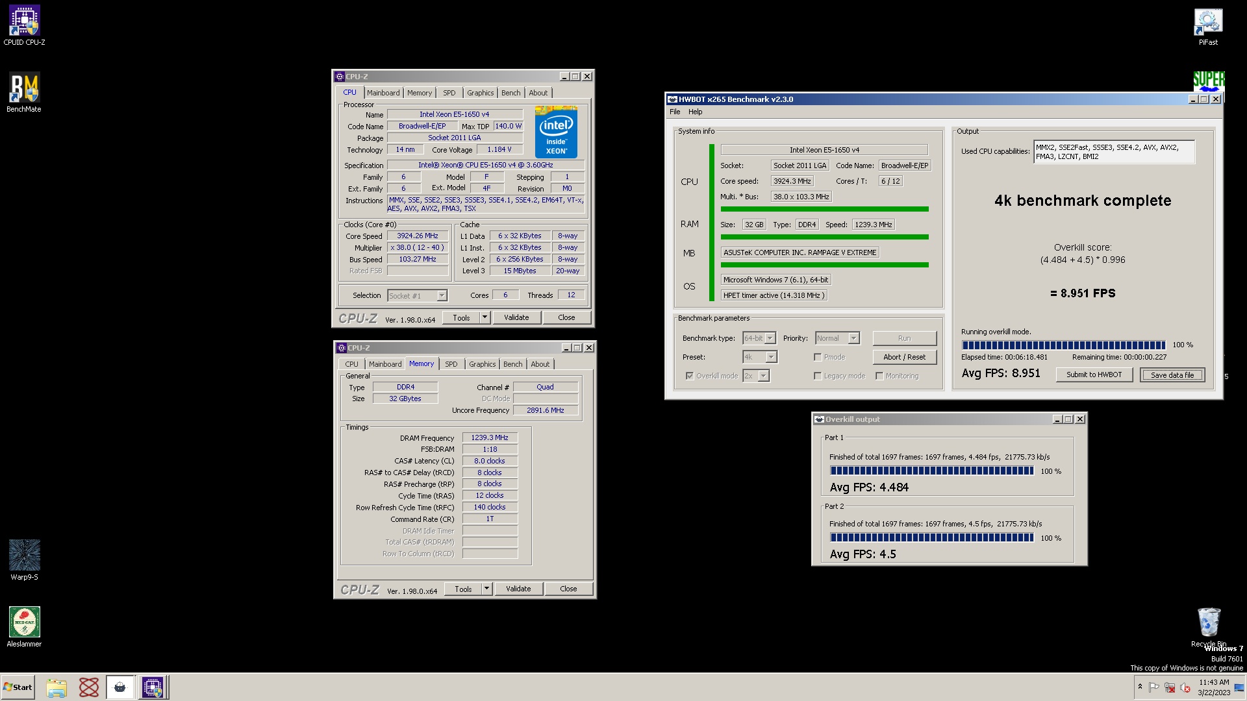Click the Overkill output window title icon
The width and height of the screenshot is (1247, 701).
(820, 419)
